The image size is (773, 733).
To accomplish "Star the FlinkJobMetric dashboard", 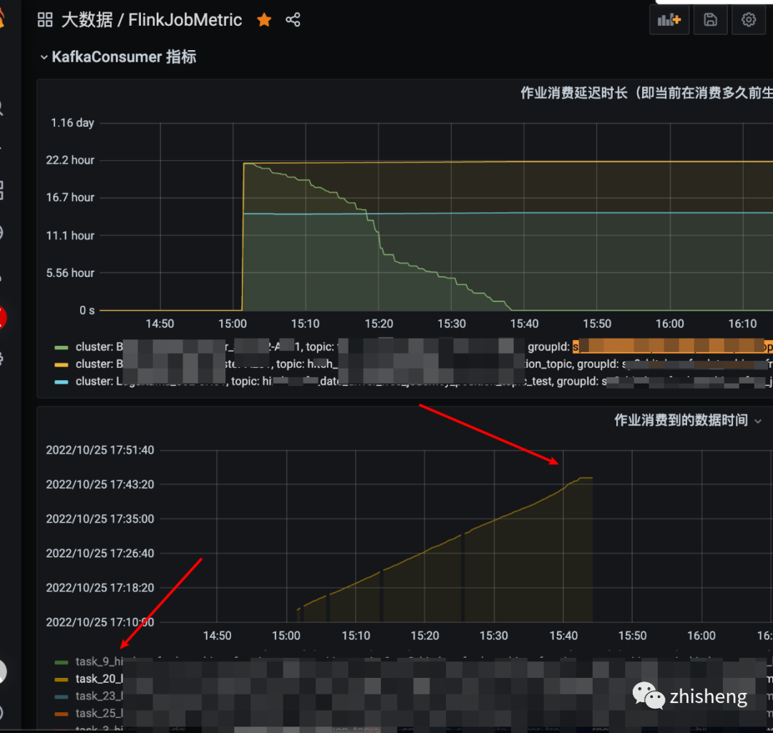I will coord(264,20).
